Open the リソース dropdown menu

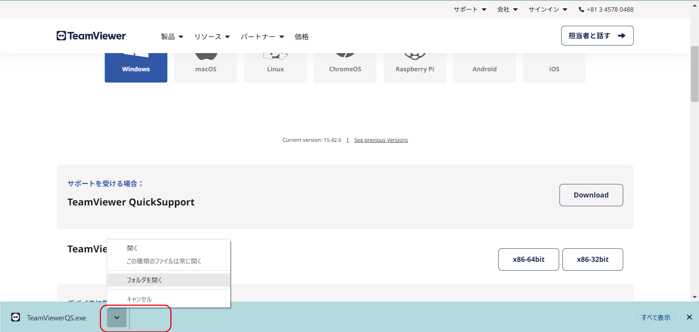212,37
